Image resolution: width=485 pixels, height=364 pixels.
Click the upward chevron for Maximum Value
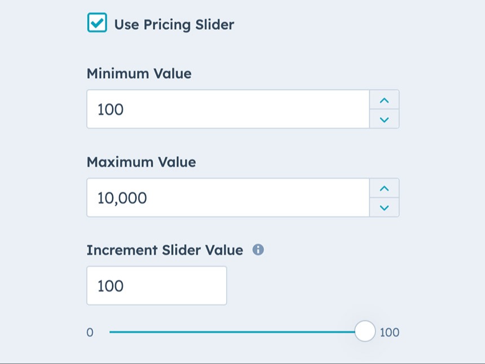(x=384, y=188)
